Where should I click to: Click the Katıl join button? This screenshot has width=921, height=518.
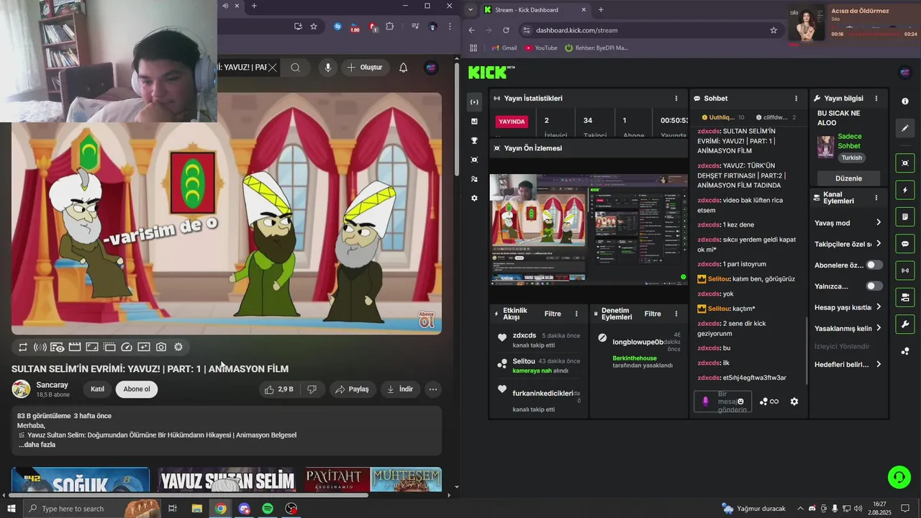click(97, 389)
